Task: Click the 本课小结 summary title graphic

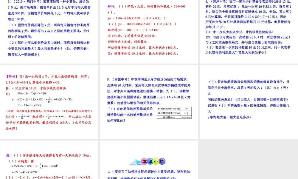Action: click(x=149, y=161)
